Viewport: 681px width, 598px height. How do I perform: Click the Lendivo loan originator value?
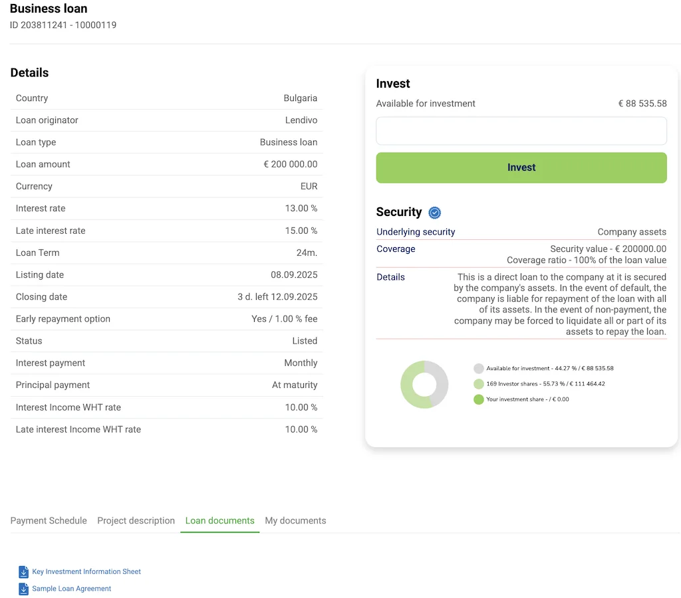click(301, 120)
